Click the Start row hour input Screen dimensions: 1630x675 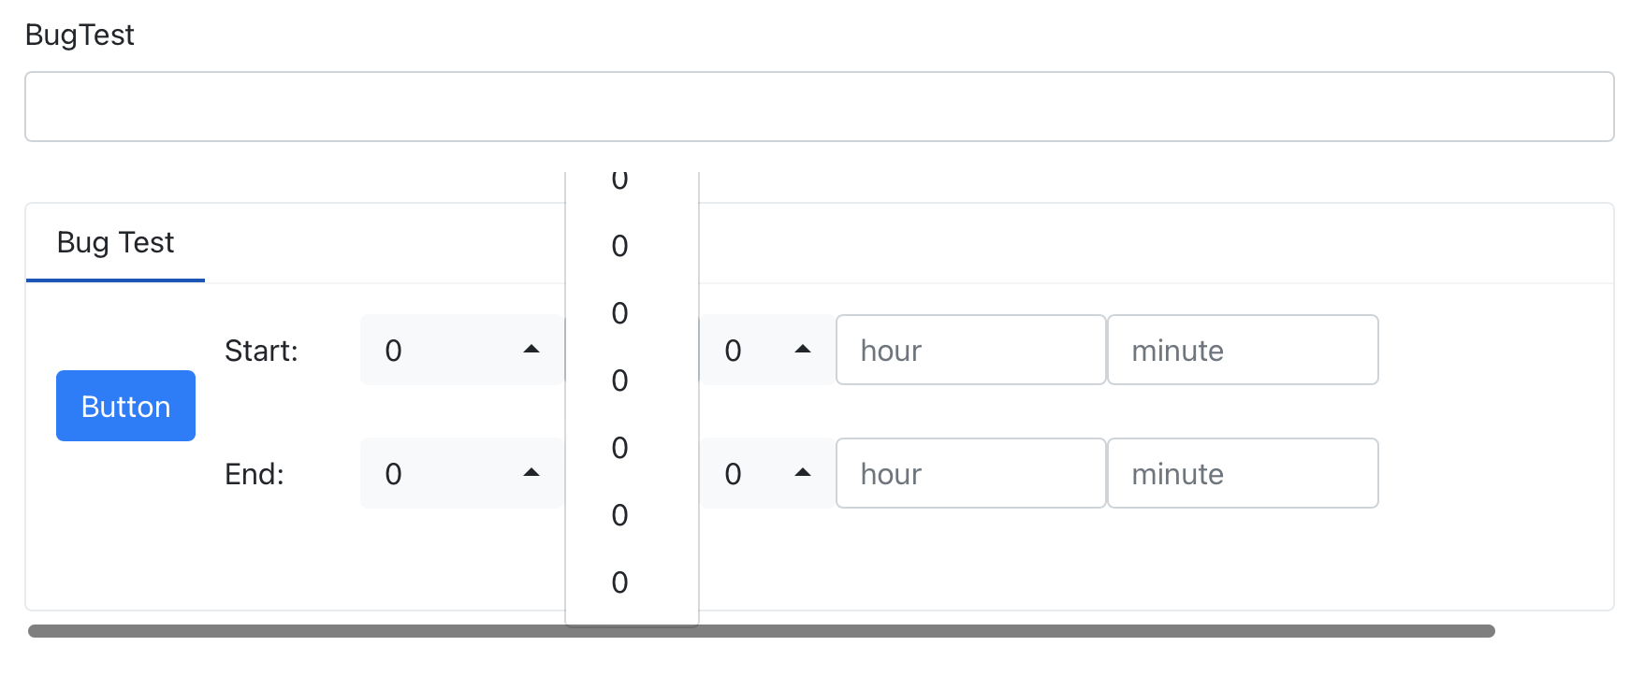pos(970,350)
